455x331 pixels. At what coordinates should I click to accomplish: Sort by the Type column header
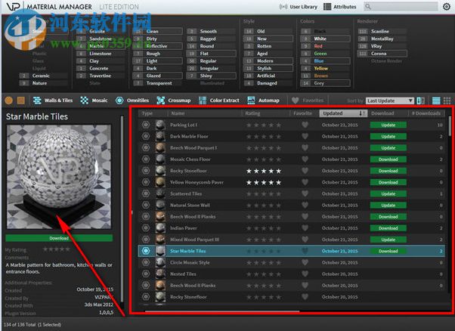click(x=153, y=113)
